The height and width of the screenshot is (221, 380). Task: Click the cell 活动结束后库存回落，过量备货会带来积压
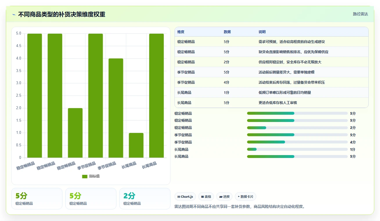click(292, 82)
